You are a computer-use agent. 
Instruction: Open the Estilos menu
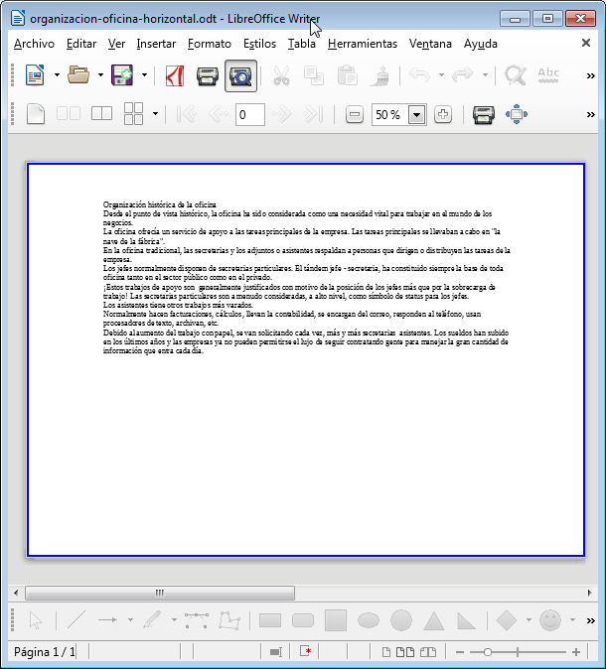point(259,44)
